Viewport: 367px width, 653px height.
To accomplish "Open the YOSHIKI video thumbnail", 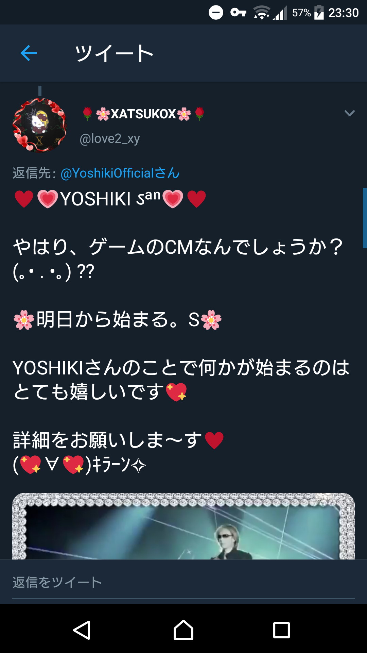I will point(183,526).
